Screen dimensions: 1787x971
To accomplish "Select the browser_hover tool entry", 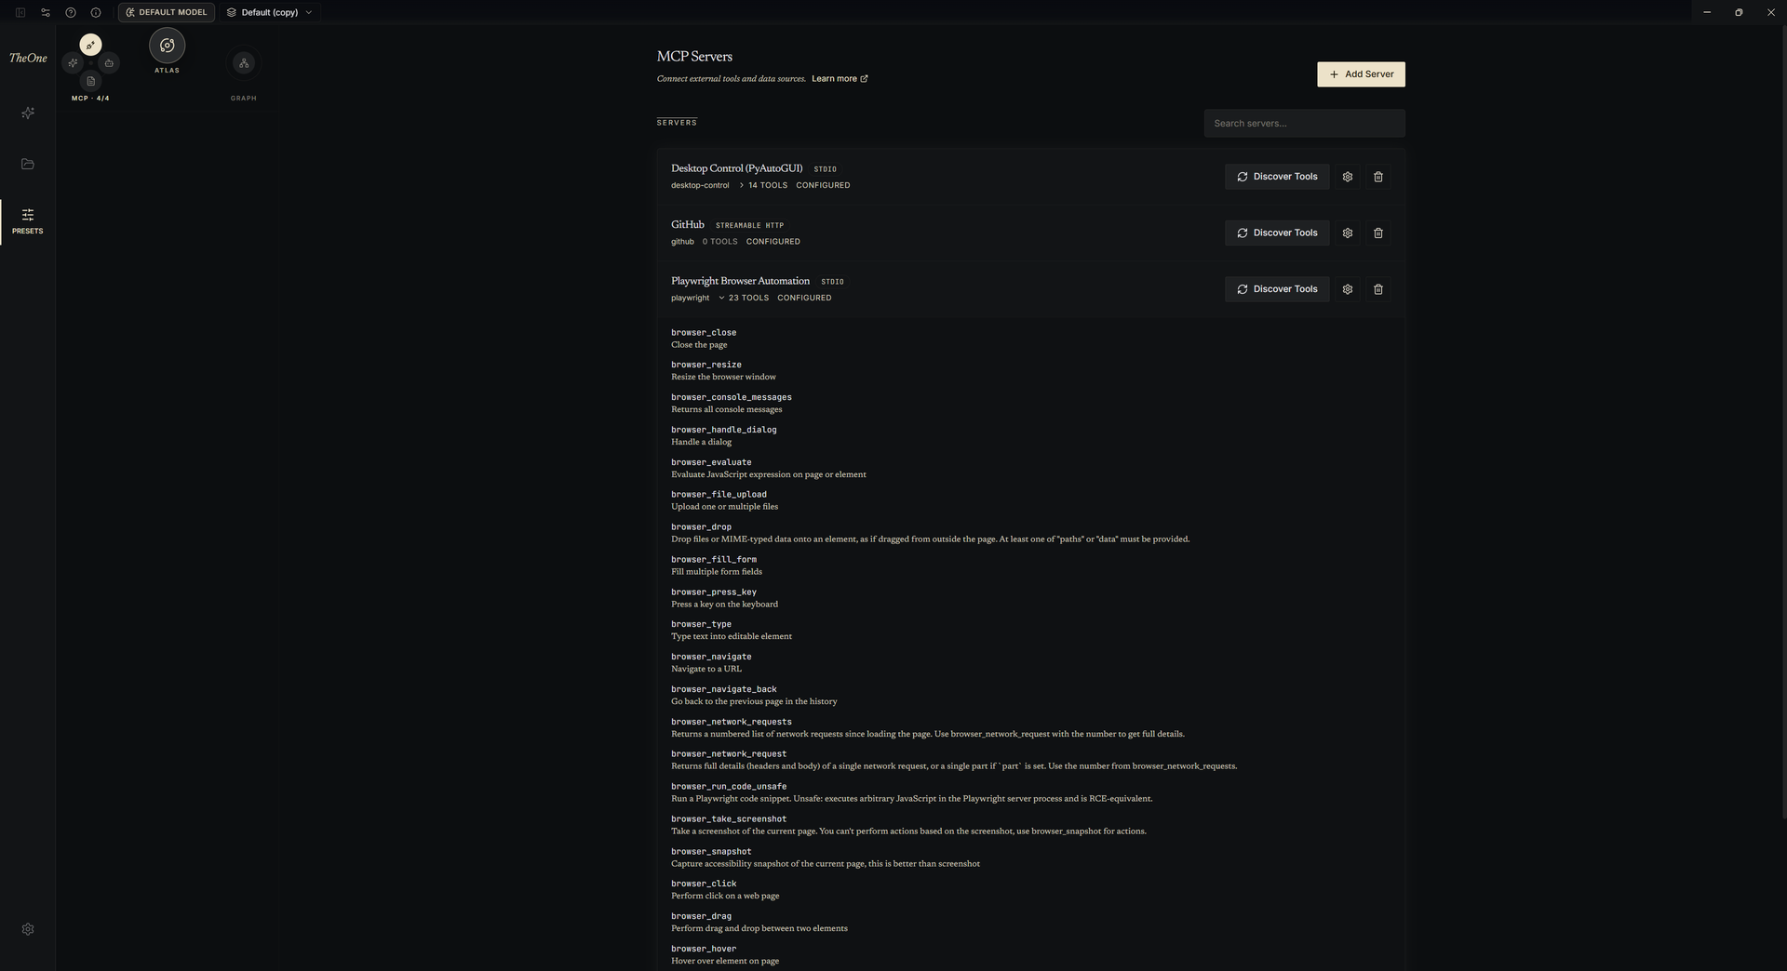I will [725, 955].
